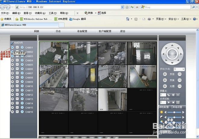Switch to the 其他设置 tab
This screenshot has height=139, width=199.
[177, 107]
